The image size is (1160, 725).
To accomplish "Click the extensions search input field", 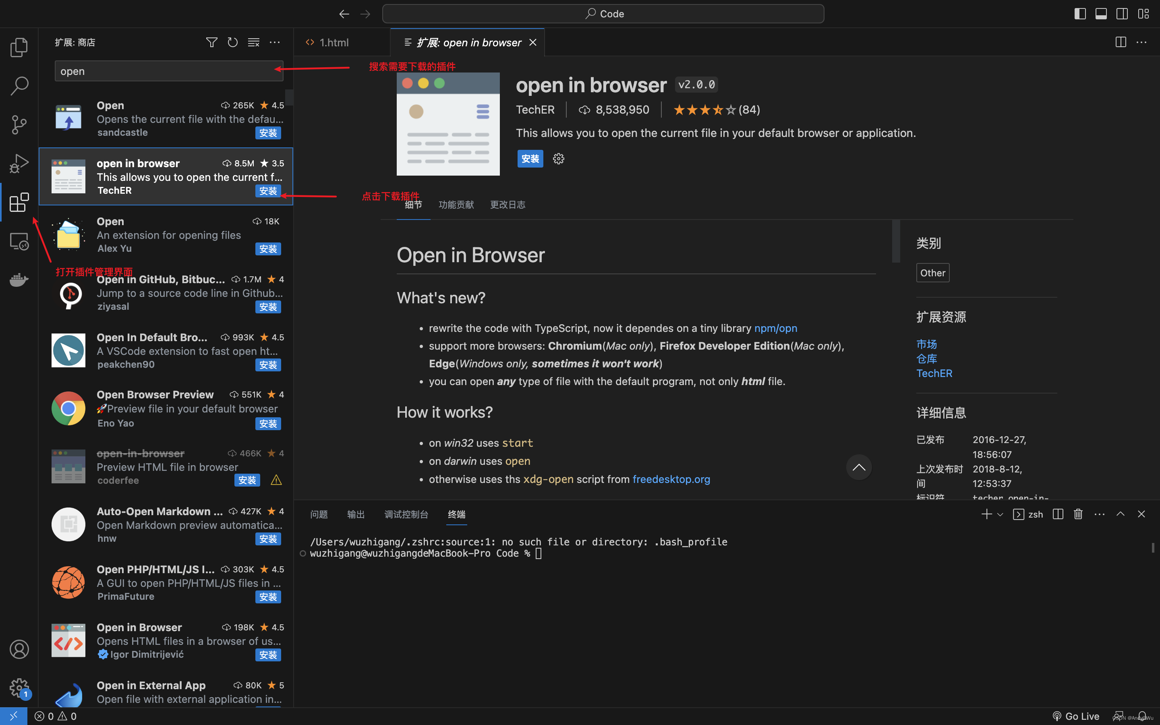I will tap(169, 71).
